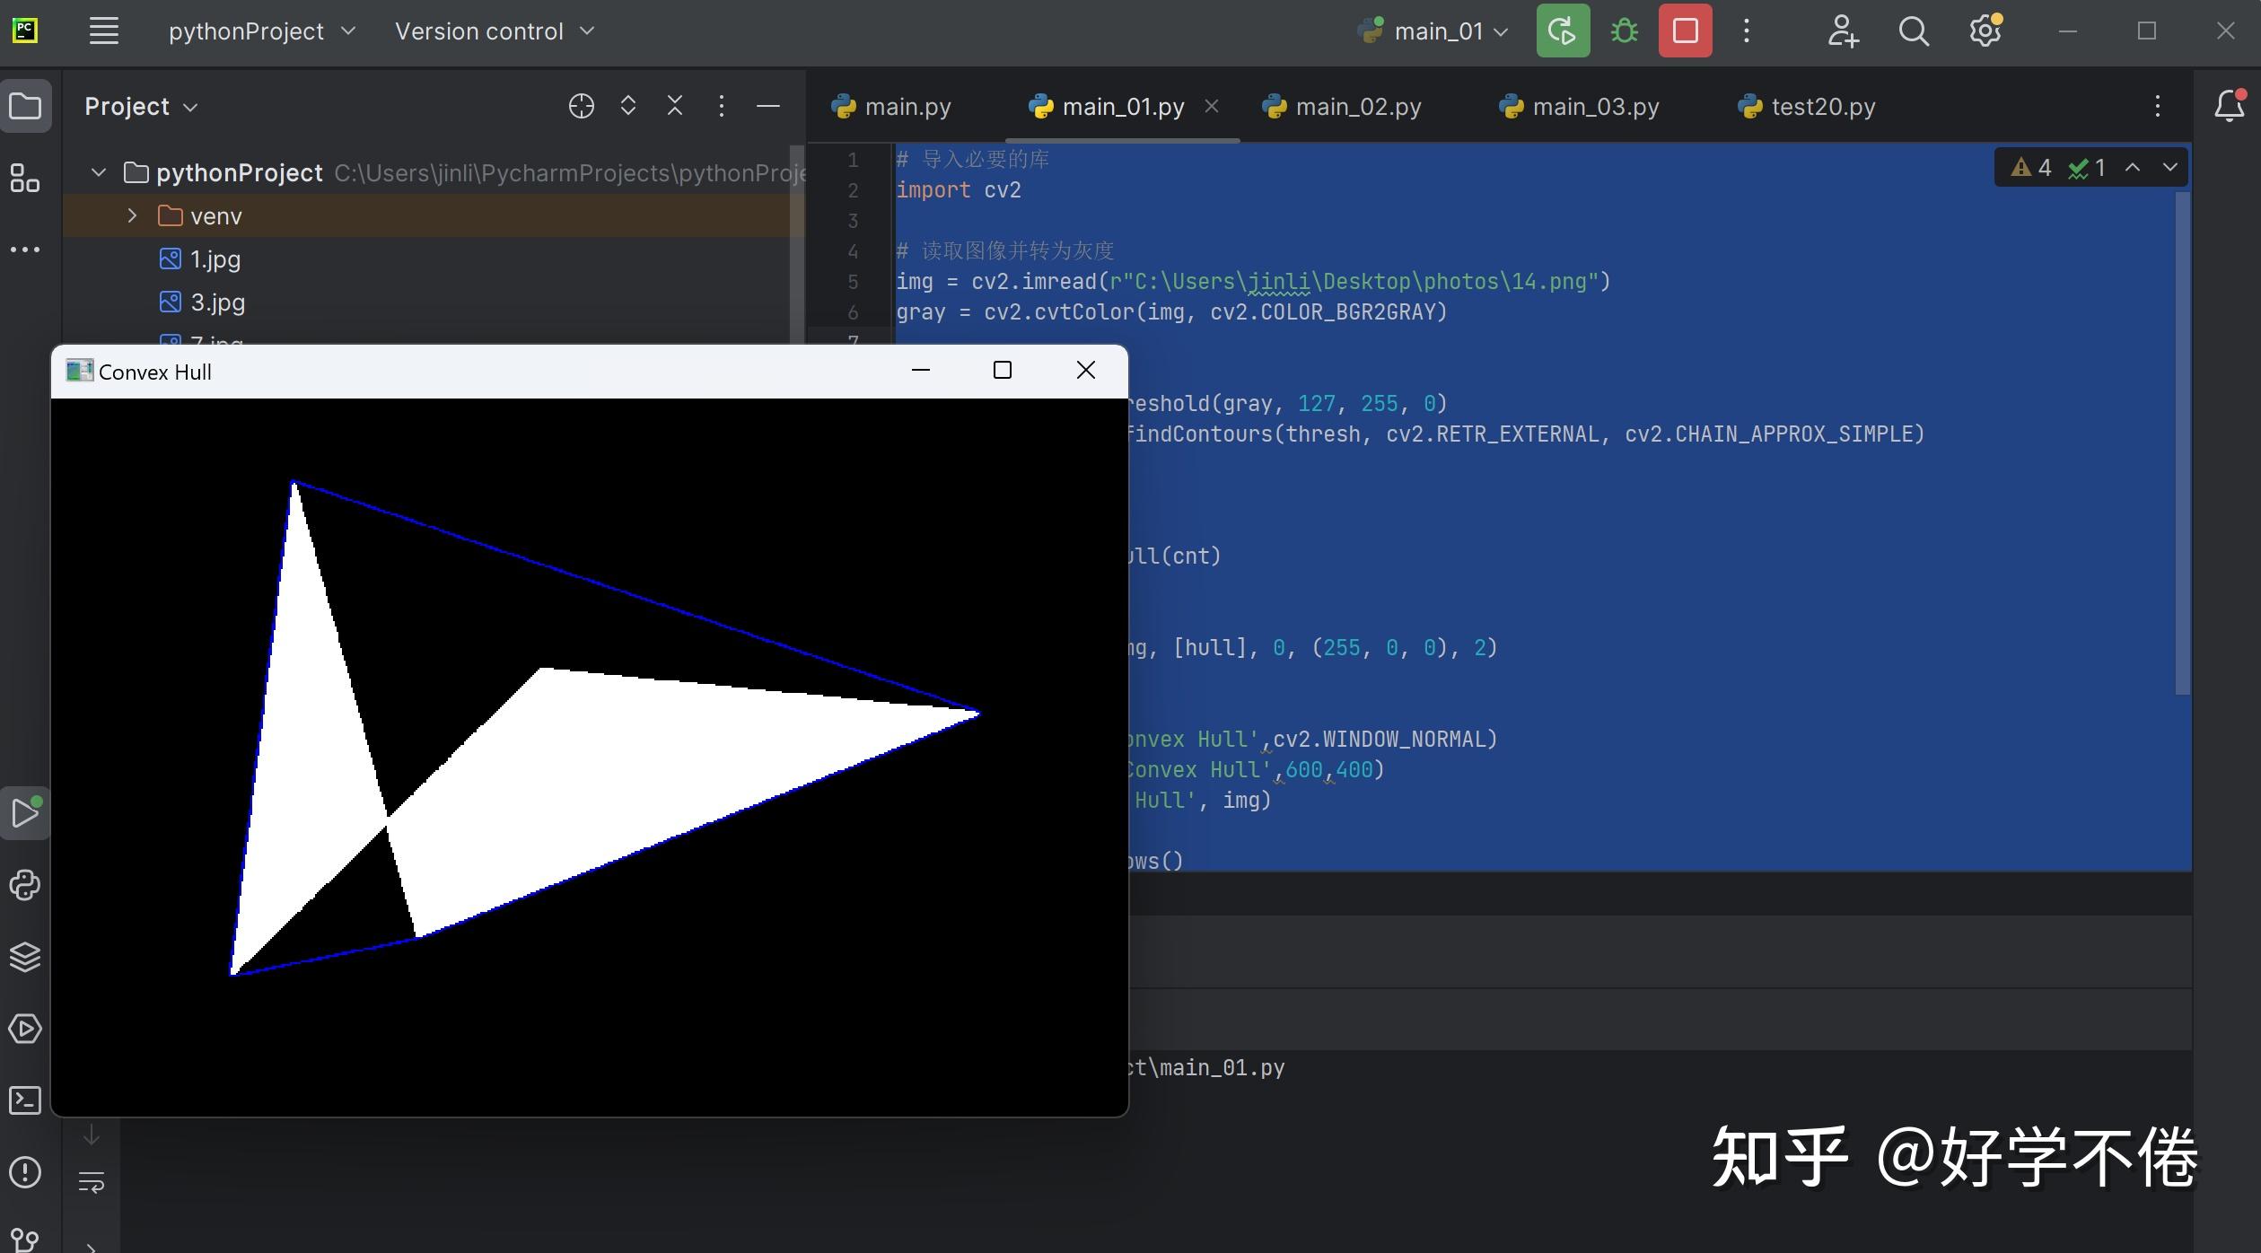Click the Debug bug icon
Screen dimensions: 2261x1253
(x=1624, y=31)
